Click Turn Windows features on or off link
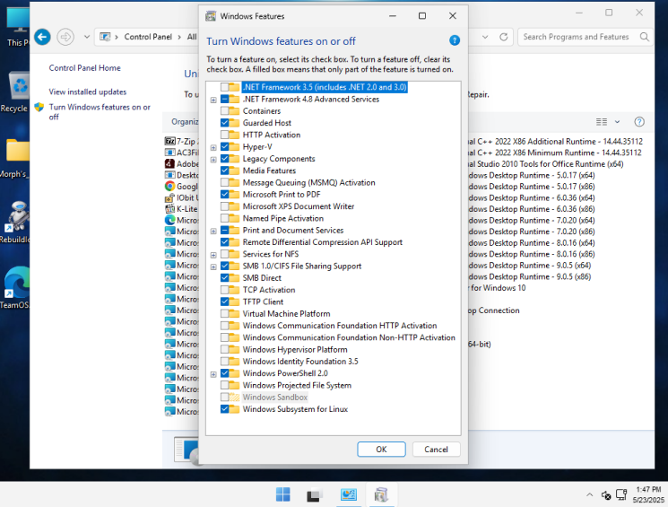The width and height of the screenshot is (668, 507). pos(100,111)
